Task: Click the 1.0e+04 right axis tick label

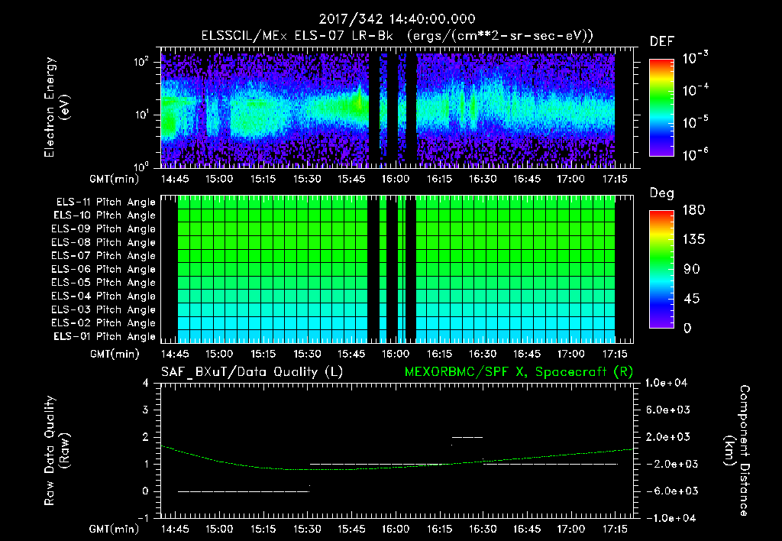Action: pyautogui.click(x=668, y=383)
